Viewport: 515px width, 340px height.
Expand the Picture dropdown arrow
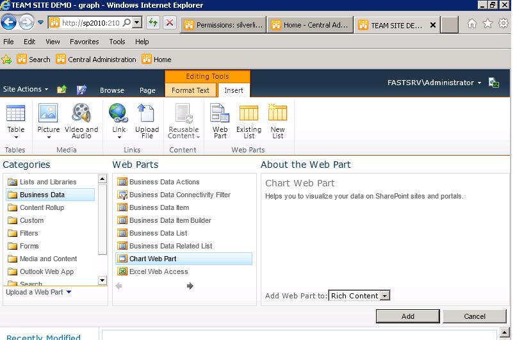coord(49,137)
